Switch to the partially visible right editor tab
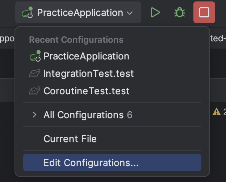This screenshot has height=182, width=226. [217, 38]
